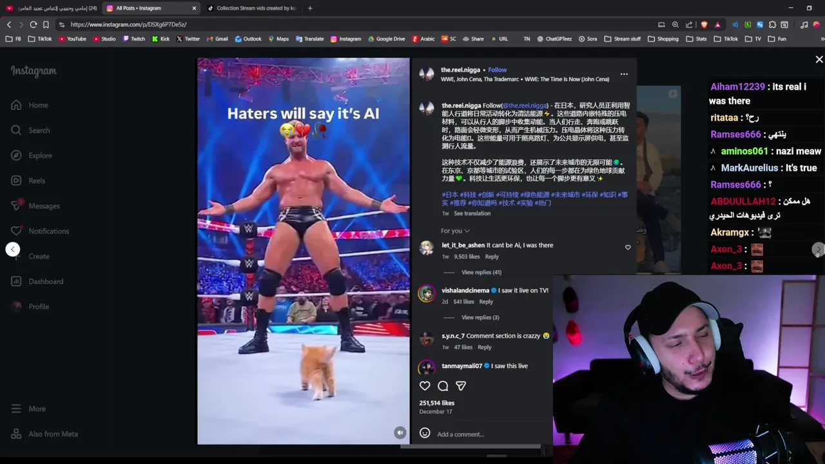Open Notifications heart icon in sidebar
Screen dimensions: 825x464
(16, 231)
